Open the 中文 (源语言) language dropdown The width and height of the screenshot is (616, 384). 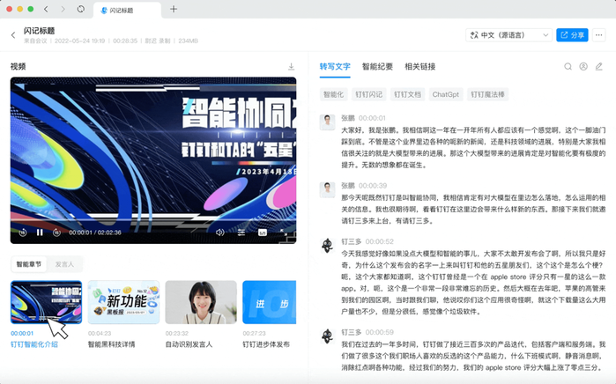coord(507,35)
